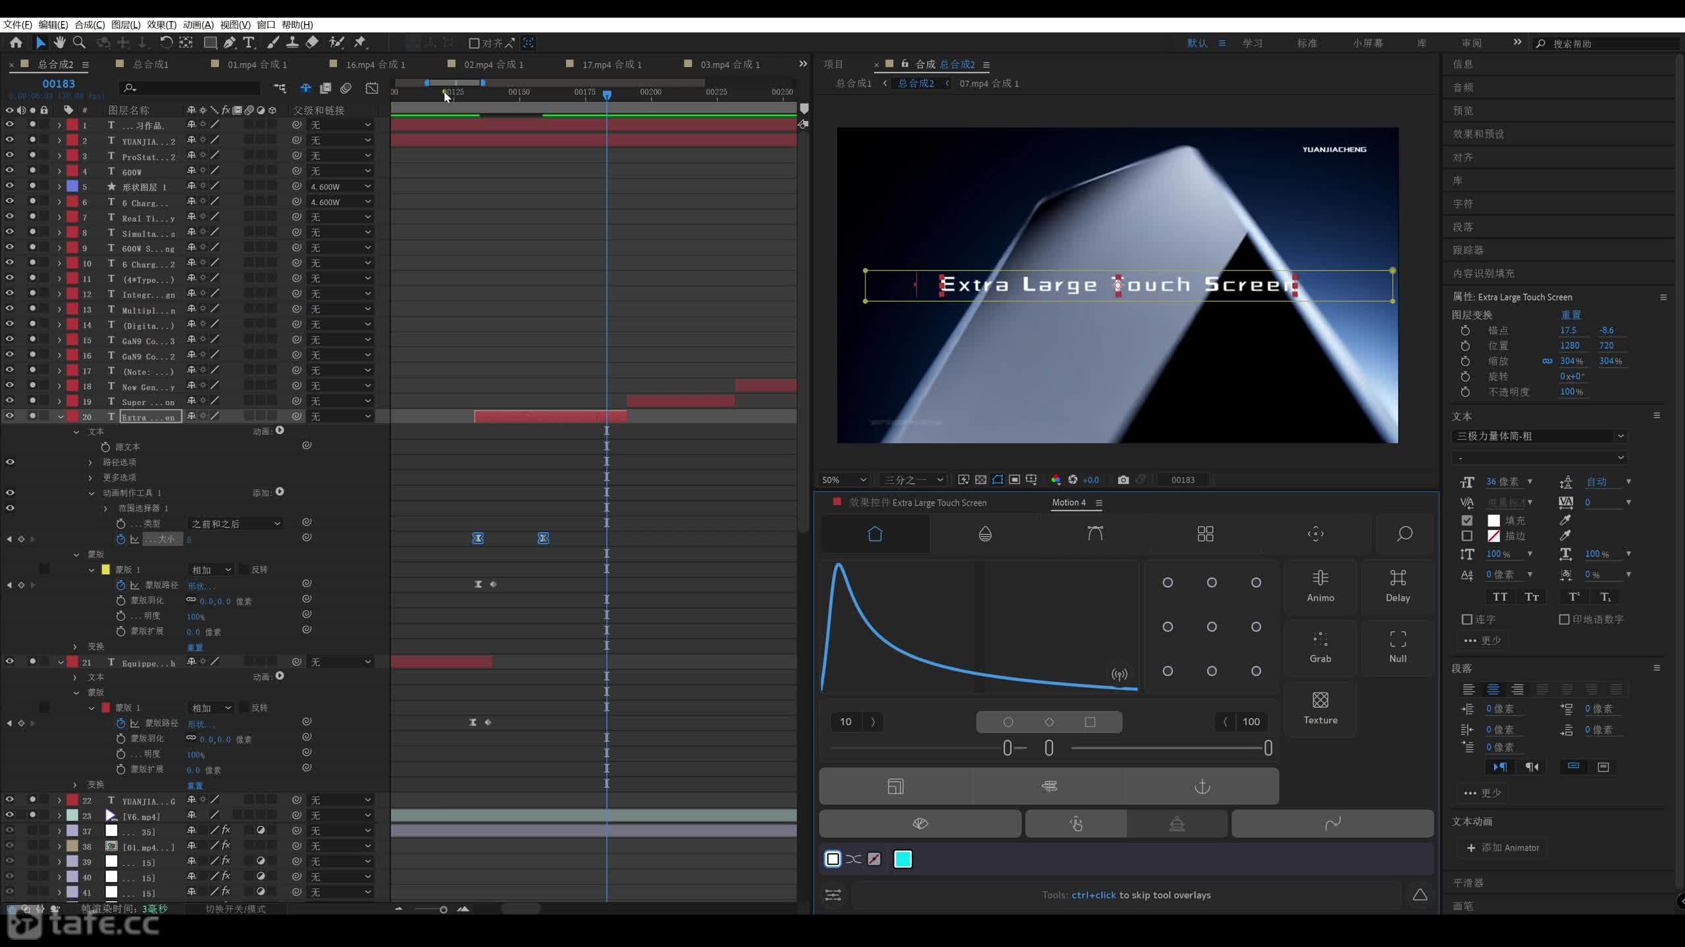Screen dimensions: 1685x947
Task: Click the Home icon in toolbar
Action: (x=16, y=43)
